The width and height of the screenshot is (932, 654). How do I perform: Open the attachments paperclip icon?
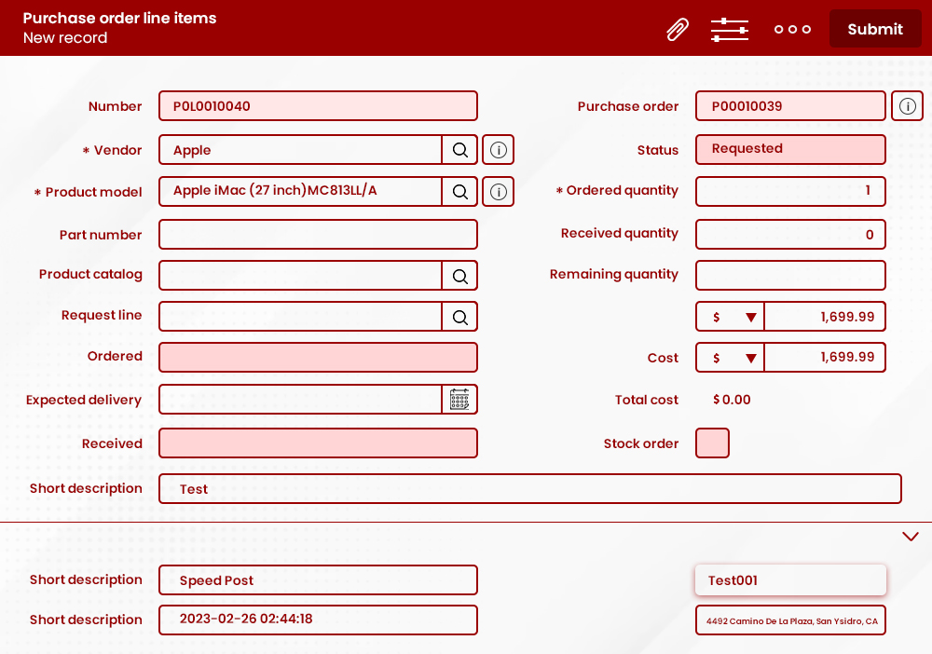pyautogui.click(x=678, y=29)
